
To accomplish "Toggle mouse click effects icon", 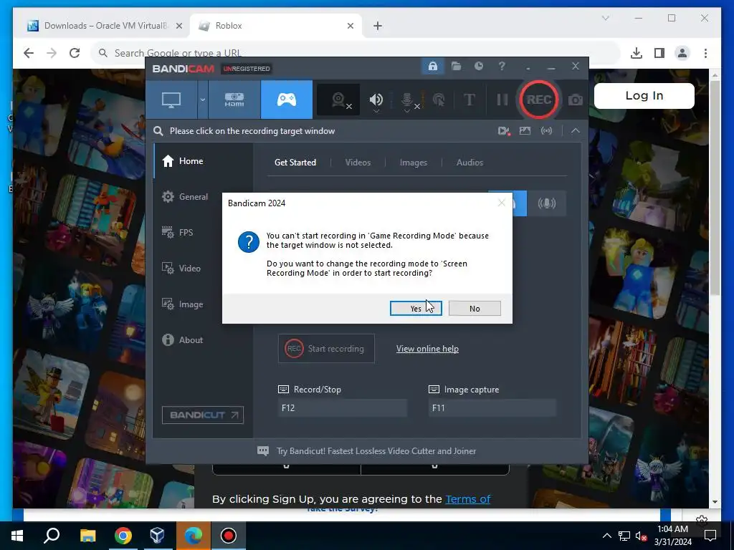I will point(439,100).
